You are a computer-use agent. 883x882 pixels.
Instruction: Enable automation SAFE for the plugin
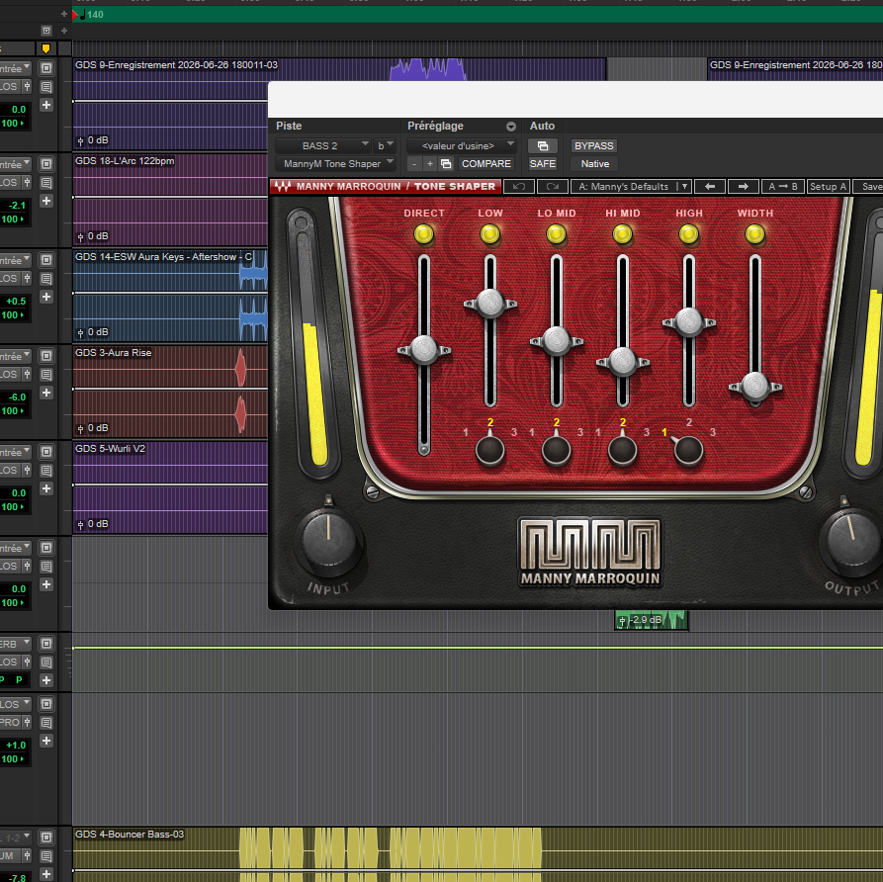coord(542,164)
